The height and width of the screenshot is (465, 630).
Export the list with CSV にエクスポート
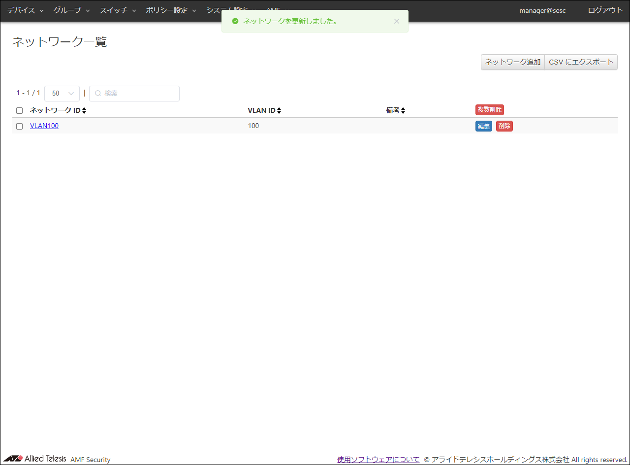pyautogui.click(x=581, y=62)
